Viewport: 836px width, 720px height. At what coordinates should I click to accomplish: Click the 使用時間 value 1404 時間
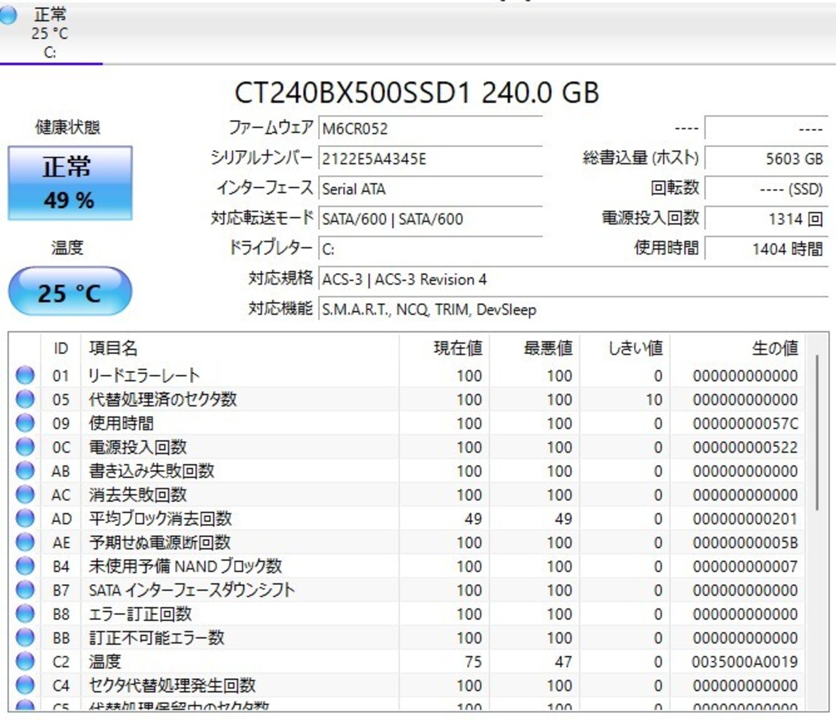(x=766, y=249)
